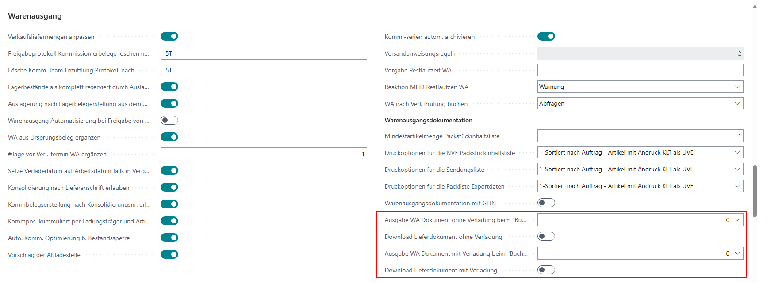This screenshot has height=283, width=771.
Task: Enable Download Lieferdokument ohne Verladung
Action: tap(546, 236)
